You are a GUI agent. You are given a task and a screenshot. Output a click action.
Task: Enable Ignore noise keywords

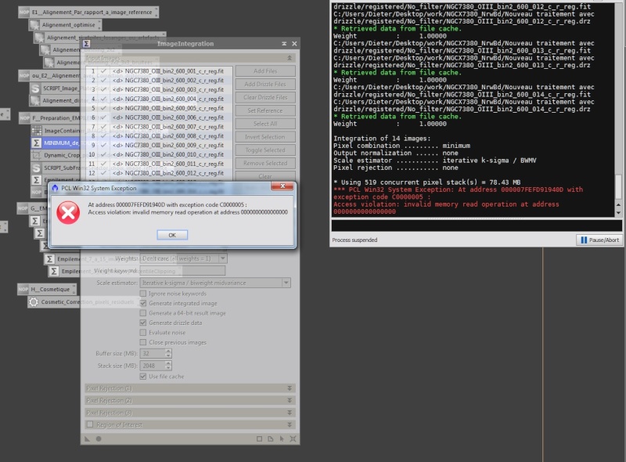click(143, 294)
